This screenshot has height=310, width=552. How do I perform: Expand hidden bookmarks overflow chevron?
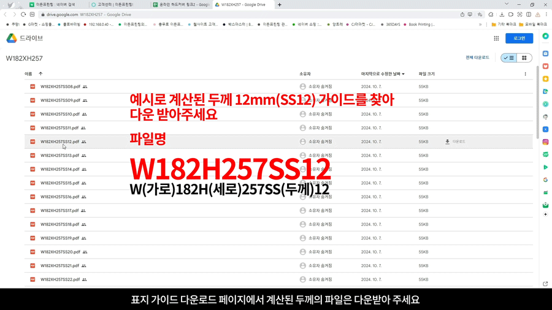pyautogui.click(x=480, y=25)
